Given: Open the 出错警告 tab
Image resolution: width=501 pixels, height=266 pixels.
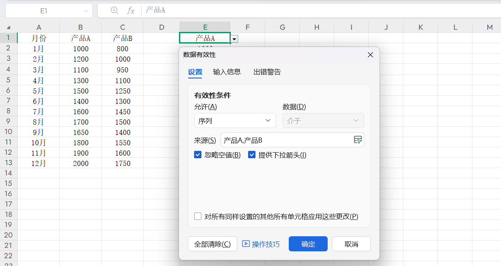Looking at the screenshot, I should [268, 72].
